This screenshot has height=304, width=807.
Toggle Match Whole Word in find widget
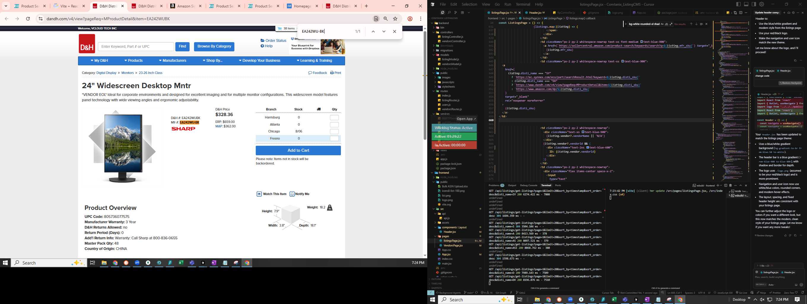[666, 24]
